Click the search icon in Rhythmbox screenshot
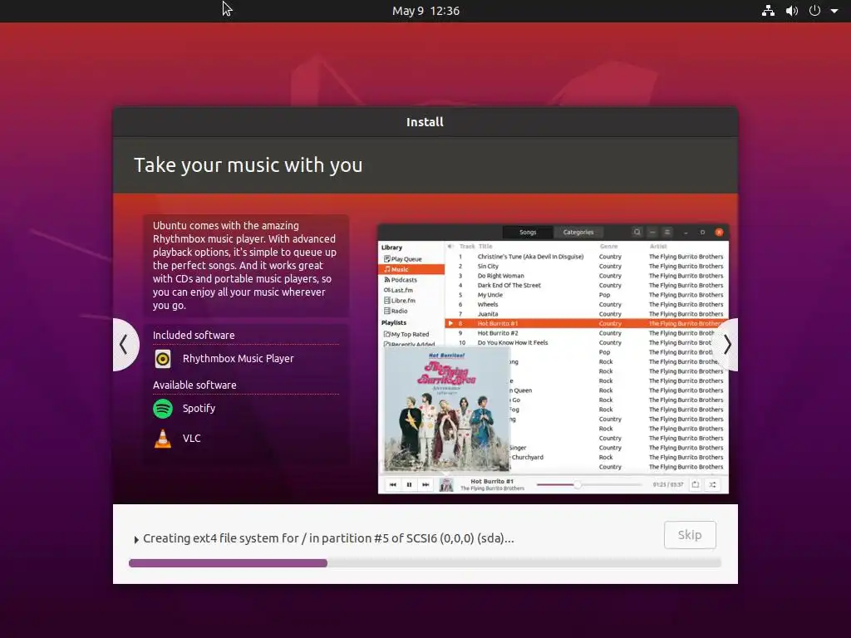The image size is (851, 638). pos(637,233)
